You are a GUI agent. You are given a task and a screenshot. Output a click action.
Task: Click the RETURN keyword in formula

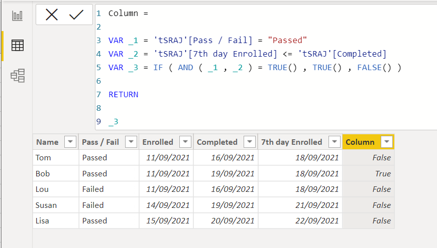[123, 95]
